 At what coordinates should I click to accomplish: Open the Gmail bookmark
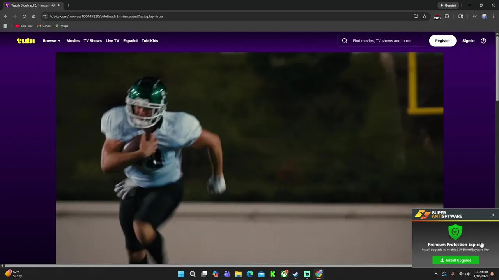point(44,26)
